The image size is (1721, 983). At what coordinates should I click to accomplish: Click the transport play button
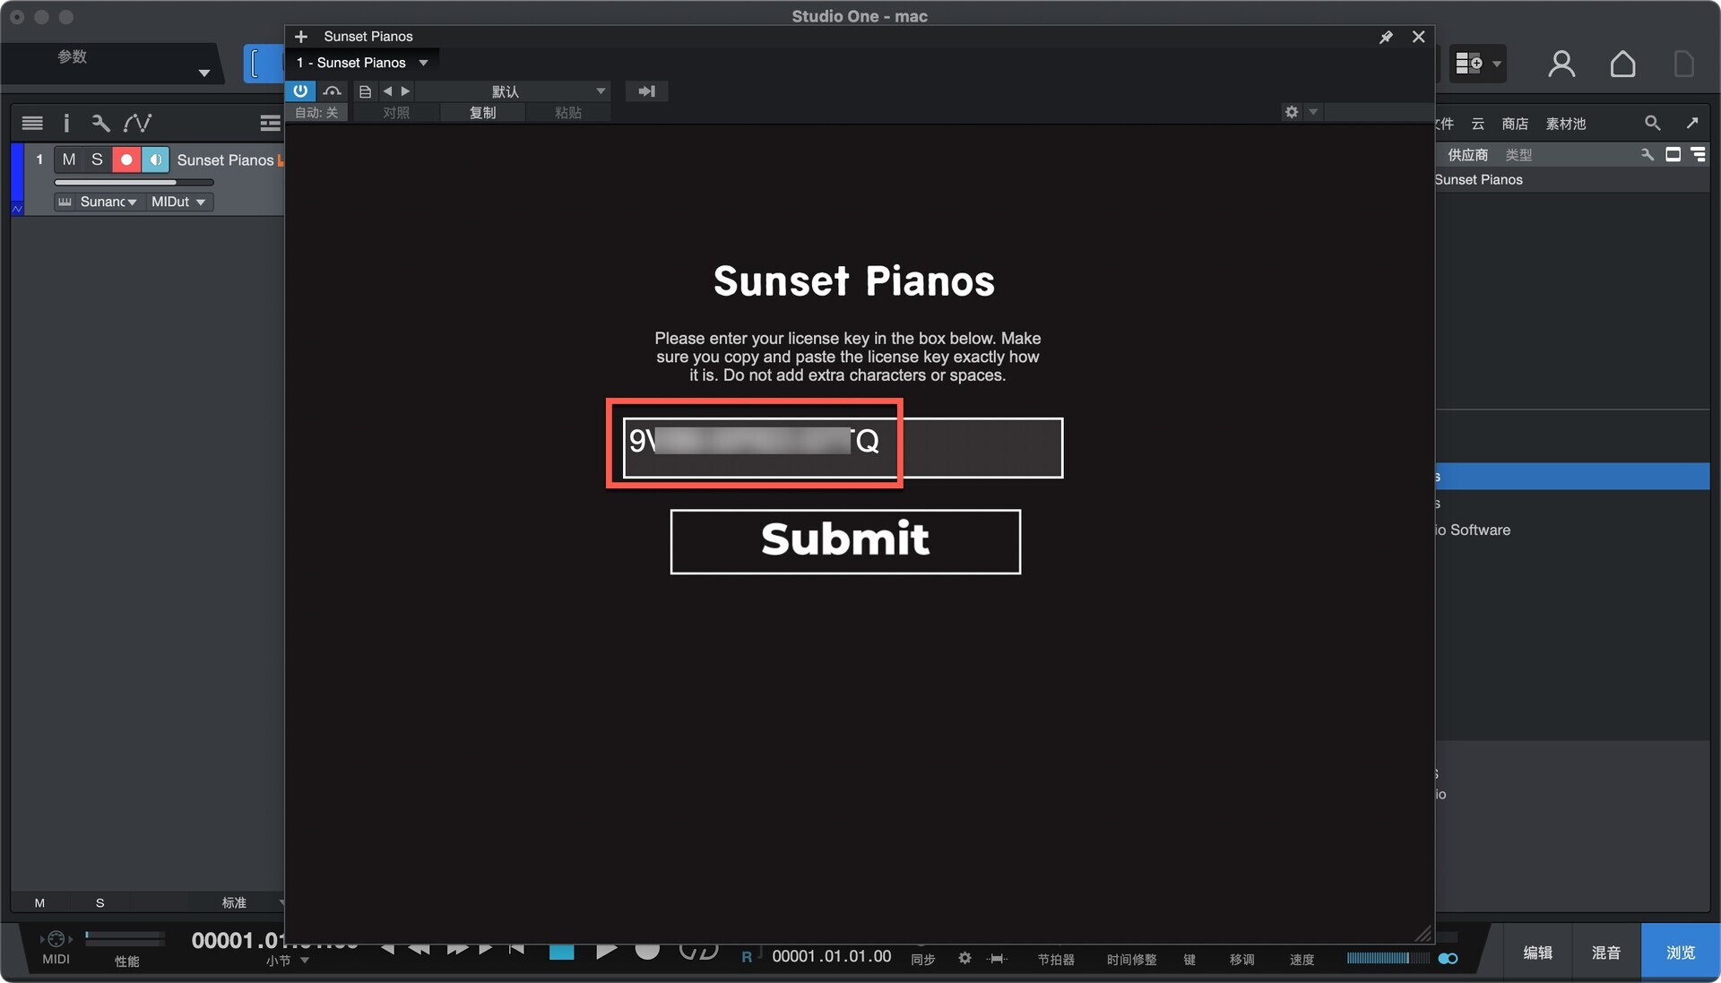(x=606, y=952)
